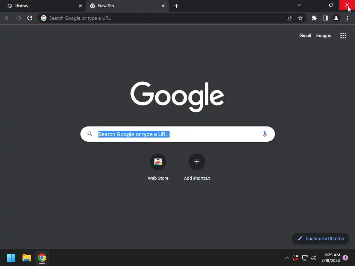Image resolution: width=355 pixels, height=266 pixels.
Task: Click the sync tray icon
Action: pos(295,258)
